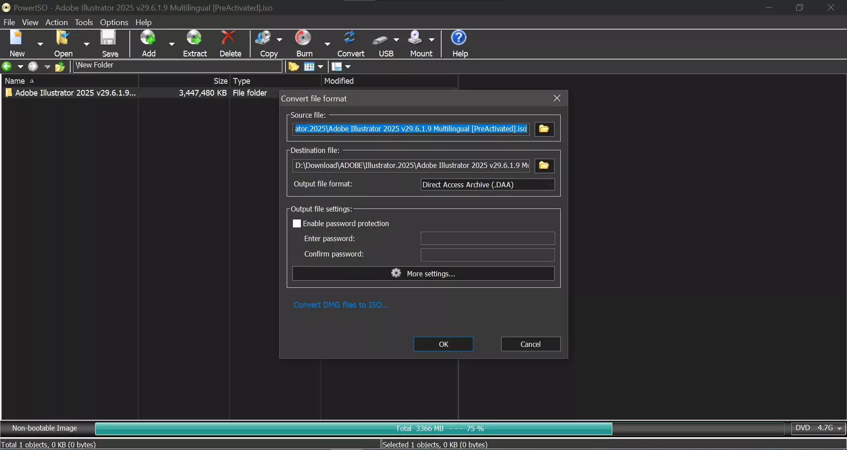Close the Convert file format dialog
847x450 pixels.
(557, 98)
